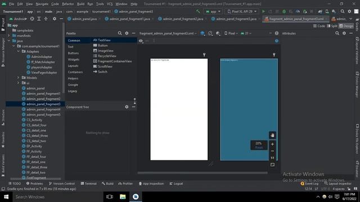360x202 pixels.
Task: Open Layout Inspector tool window
Action: (x=337, y=183)
